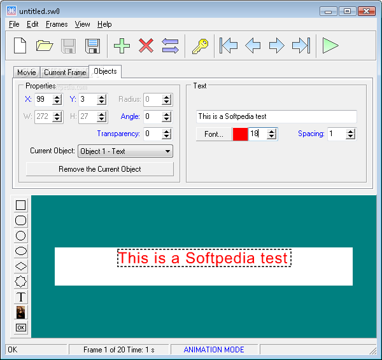Maximize the untitled.sw0 window
This screenshot has height=360, width=382.
[x=347, y=11]
